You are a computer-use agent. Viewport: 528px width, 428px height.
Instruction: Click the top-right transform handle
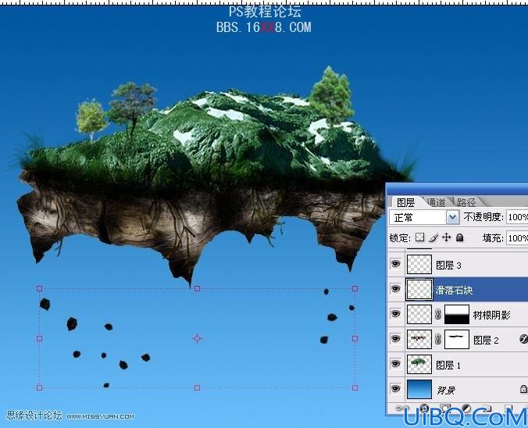coord(355,289)
